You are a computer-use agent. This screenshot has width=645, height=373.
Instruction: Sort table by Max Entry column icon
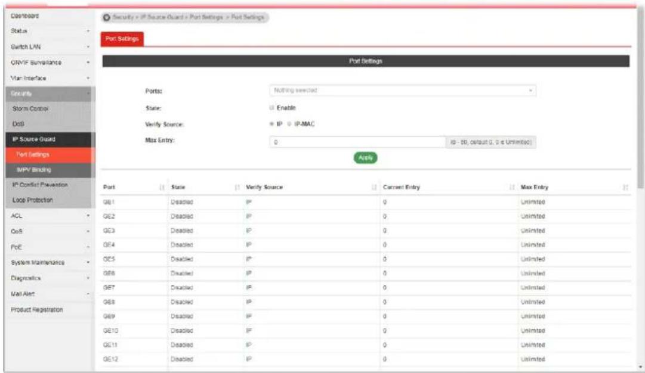coord(625,187)
